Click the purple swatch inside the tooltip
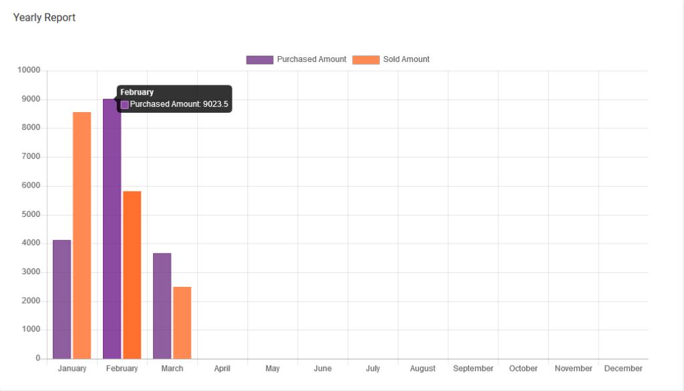Viewport: 684px width, 391px height. coord(124,104)
